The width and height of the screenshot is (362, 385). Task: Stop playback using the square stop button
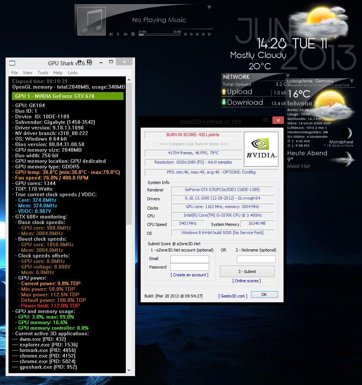tap(133, 34)
